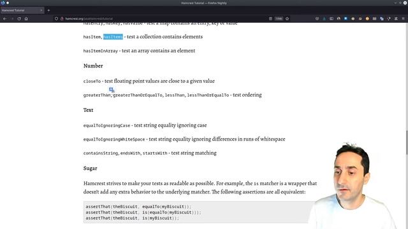
Task: Click the blue square extension icon
Action: (x=346, y=18)
